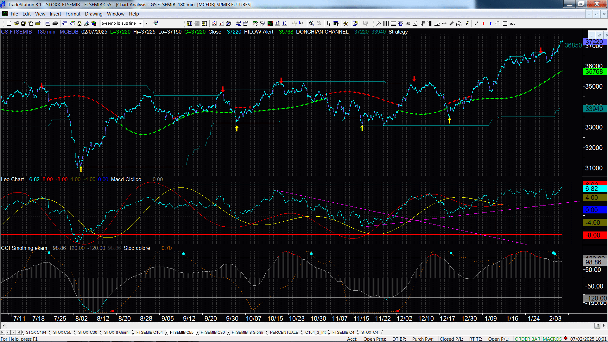Viewport: 608px width, 342px height.
Task: Switch to FTSEMIB C4 tab
Action: coord(343,332)
